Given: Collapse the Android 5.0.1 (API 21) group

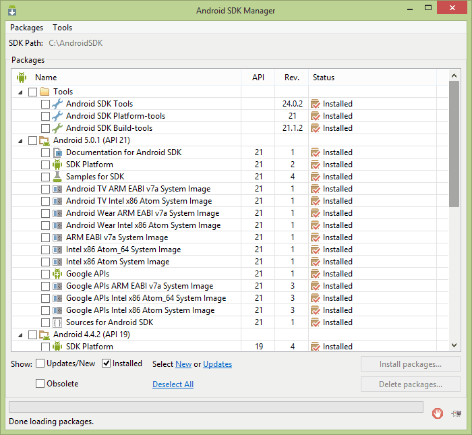Looking at the screenshot, I should [x=20, y=140].
